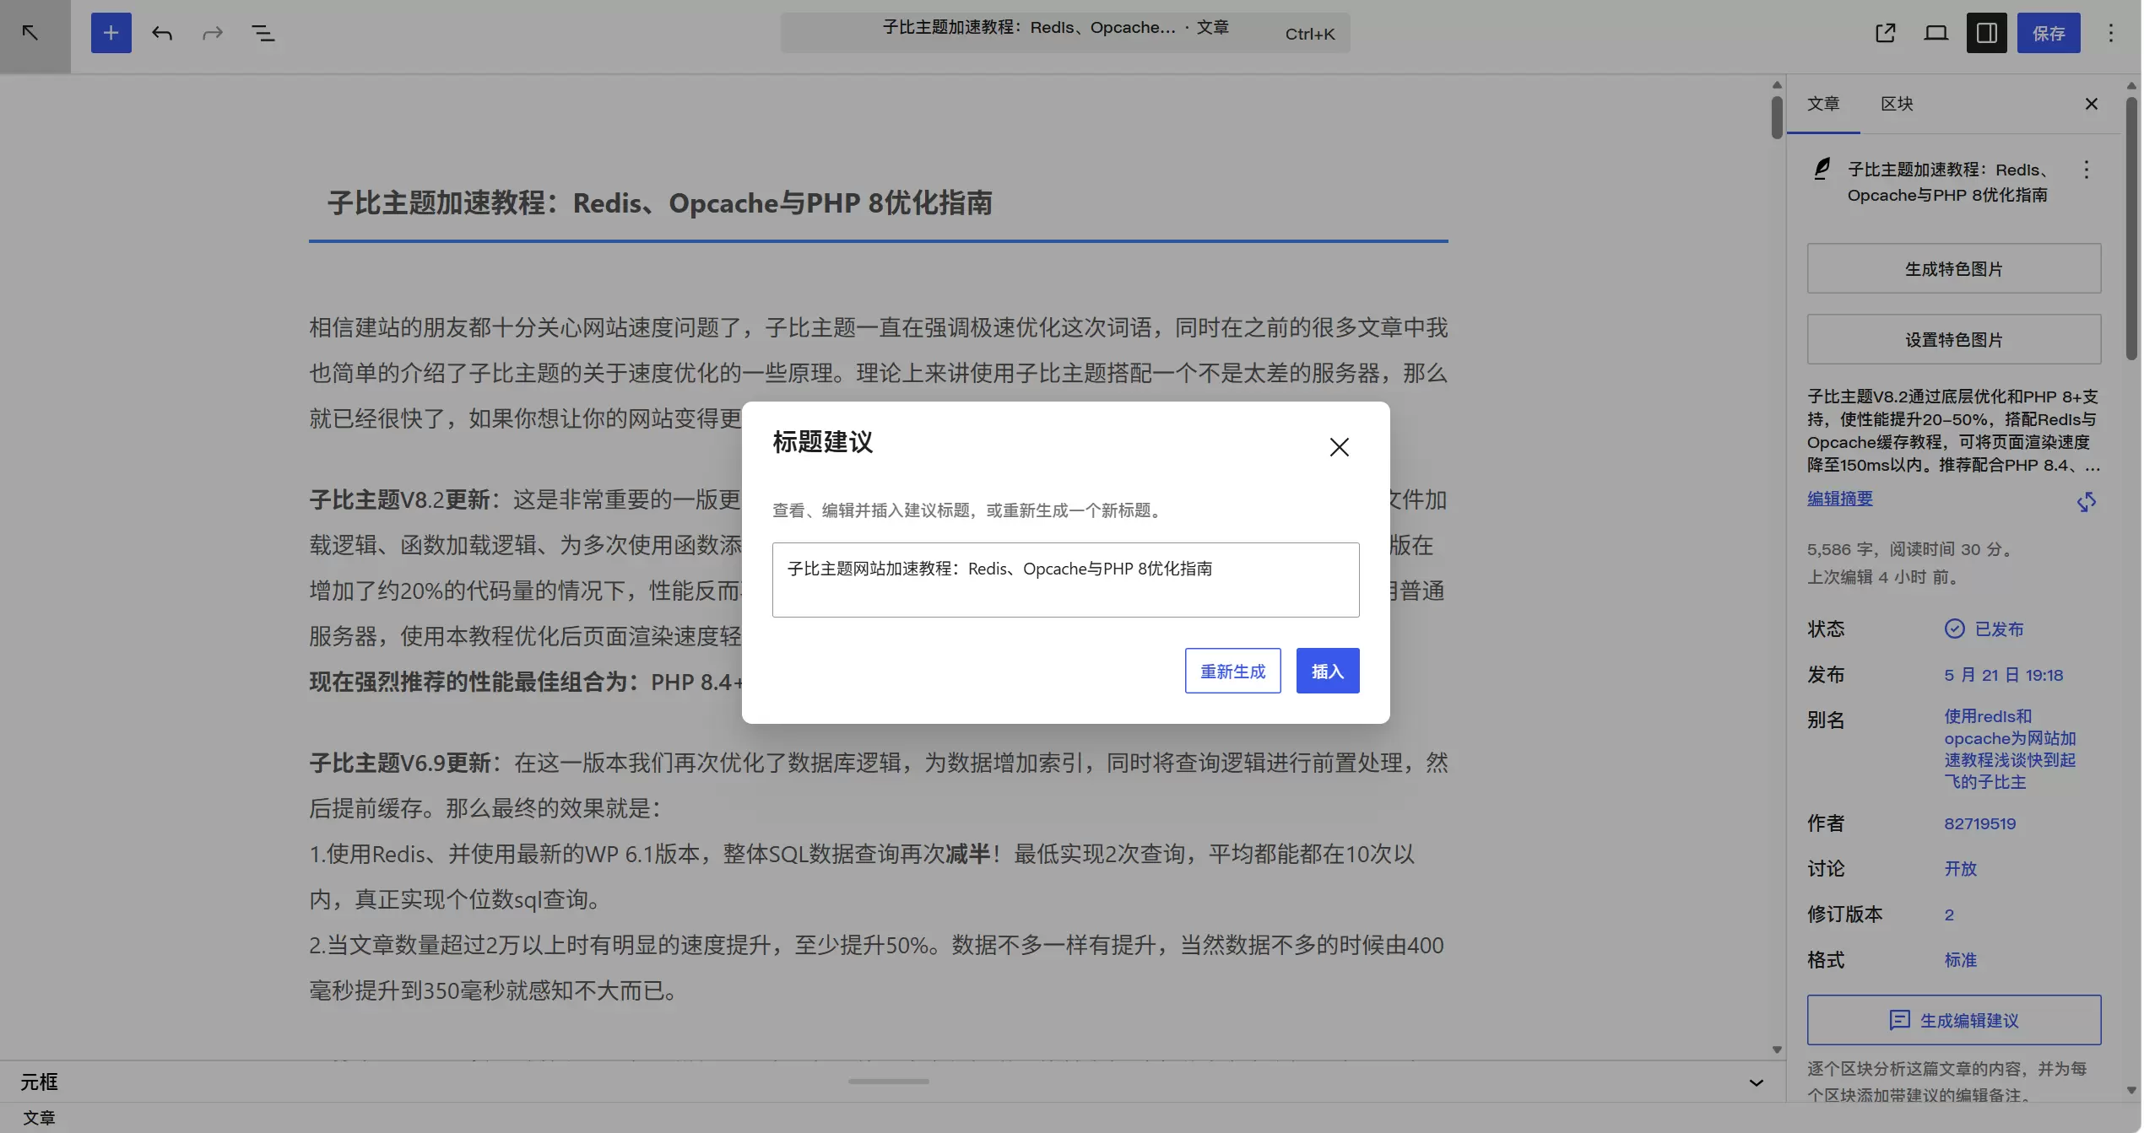Screen dimensions: 2144x1133
Task: Click the suggested title text field
Action: 1065,580
